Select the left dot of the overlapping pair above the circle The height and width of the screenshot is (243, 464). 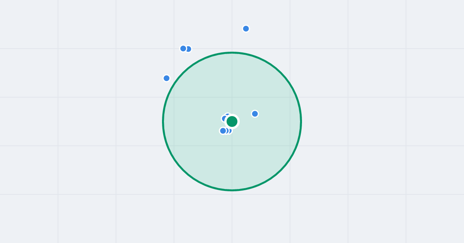point(183,49)
